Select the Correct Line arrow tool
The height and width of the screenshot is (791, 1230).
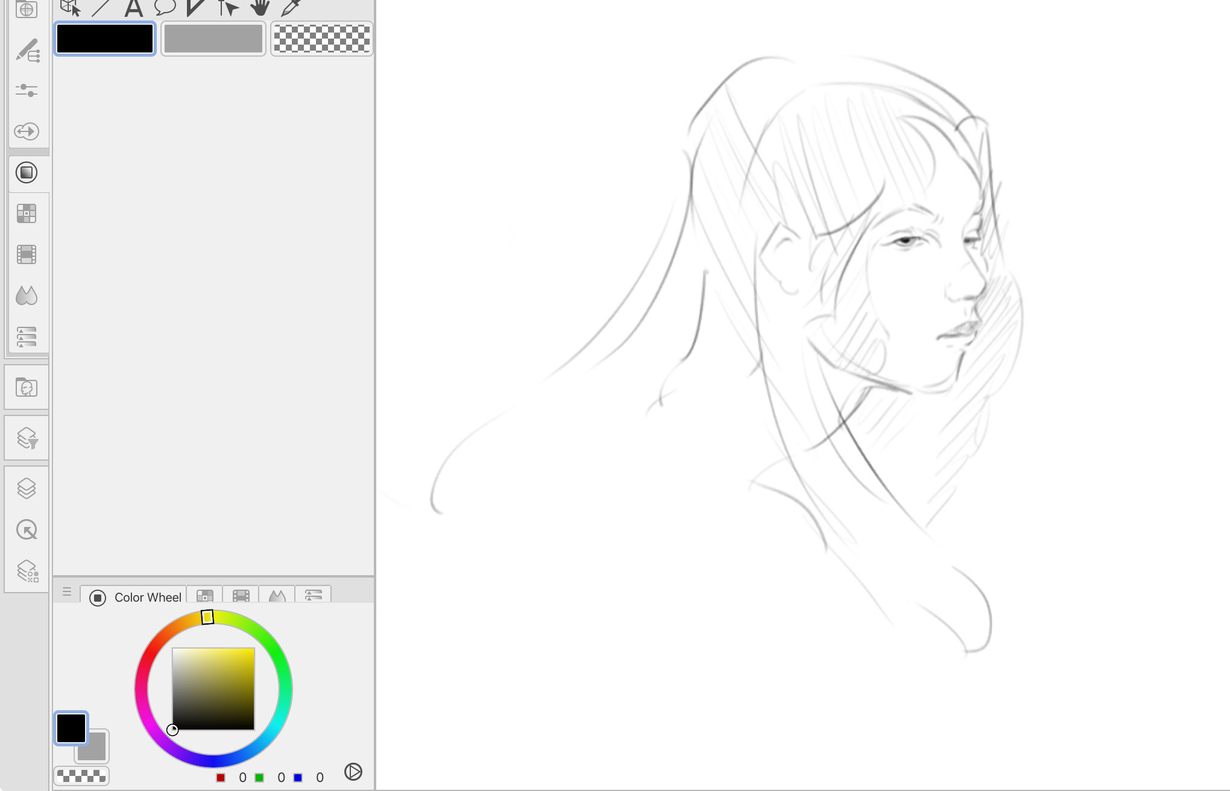click(x=228, y=8)
